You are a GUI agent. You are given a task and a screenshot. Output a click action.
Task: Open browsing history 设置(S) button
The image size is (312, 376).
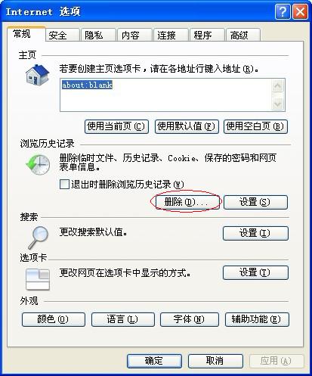[255, 202]
